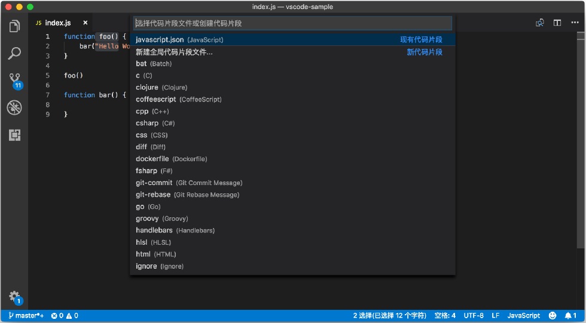Open the Search view in activity bar
The image size is (586, 323).
pos(14,53)
